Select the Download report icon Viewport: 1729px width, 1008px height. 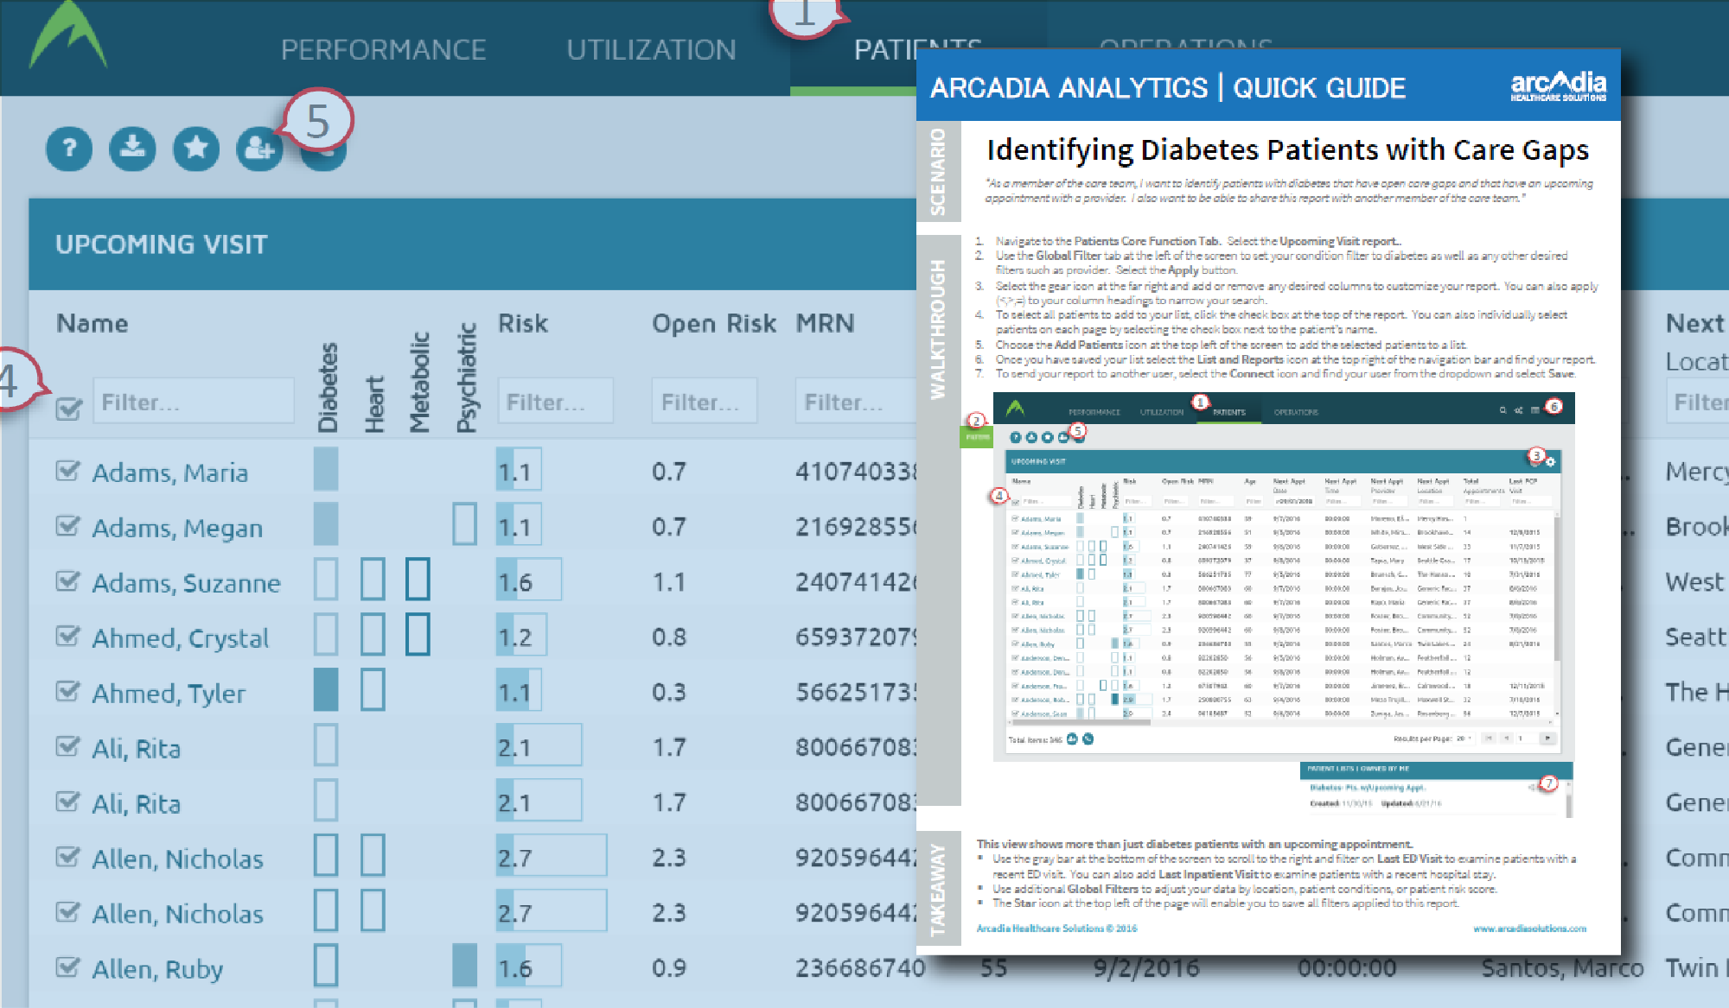tap(131, 149)
